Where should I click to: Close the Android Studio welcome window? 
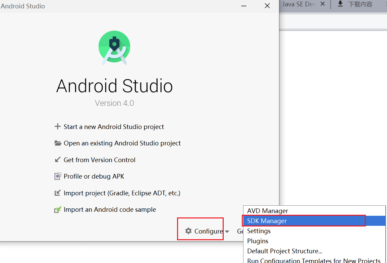click(267, 6)
